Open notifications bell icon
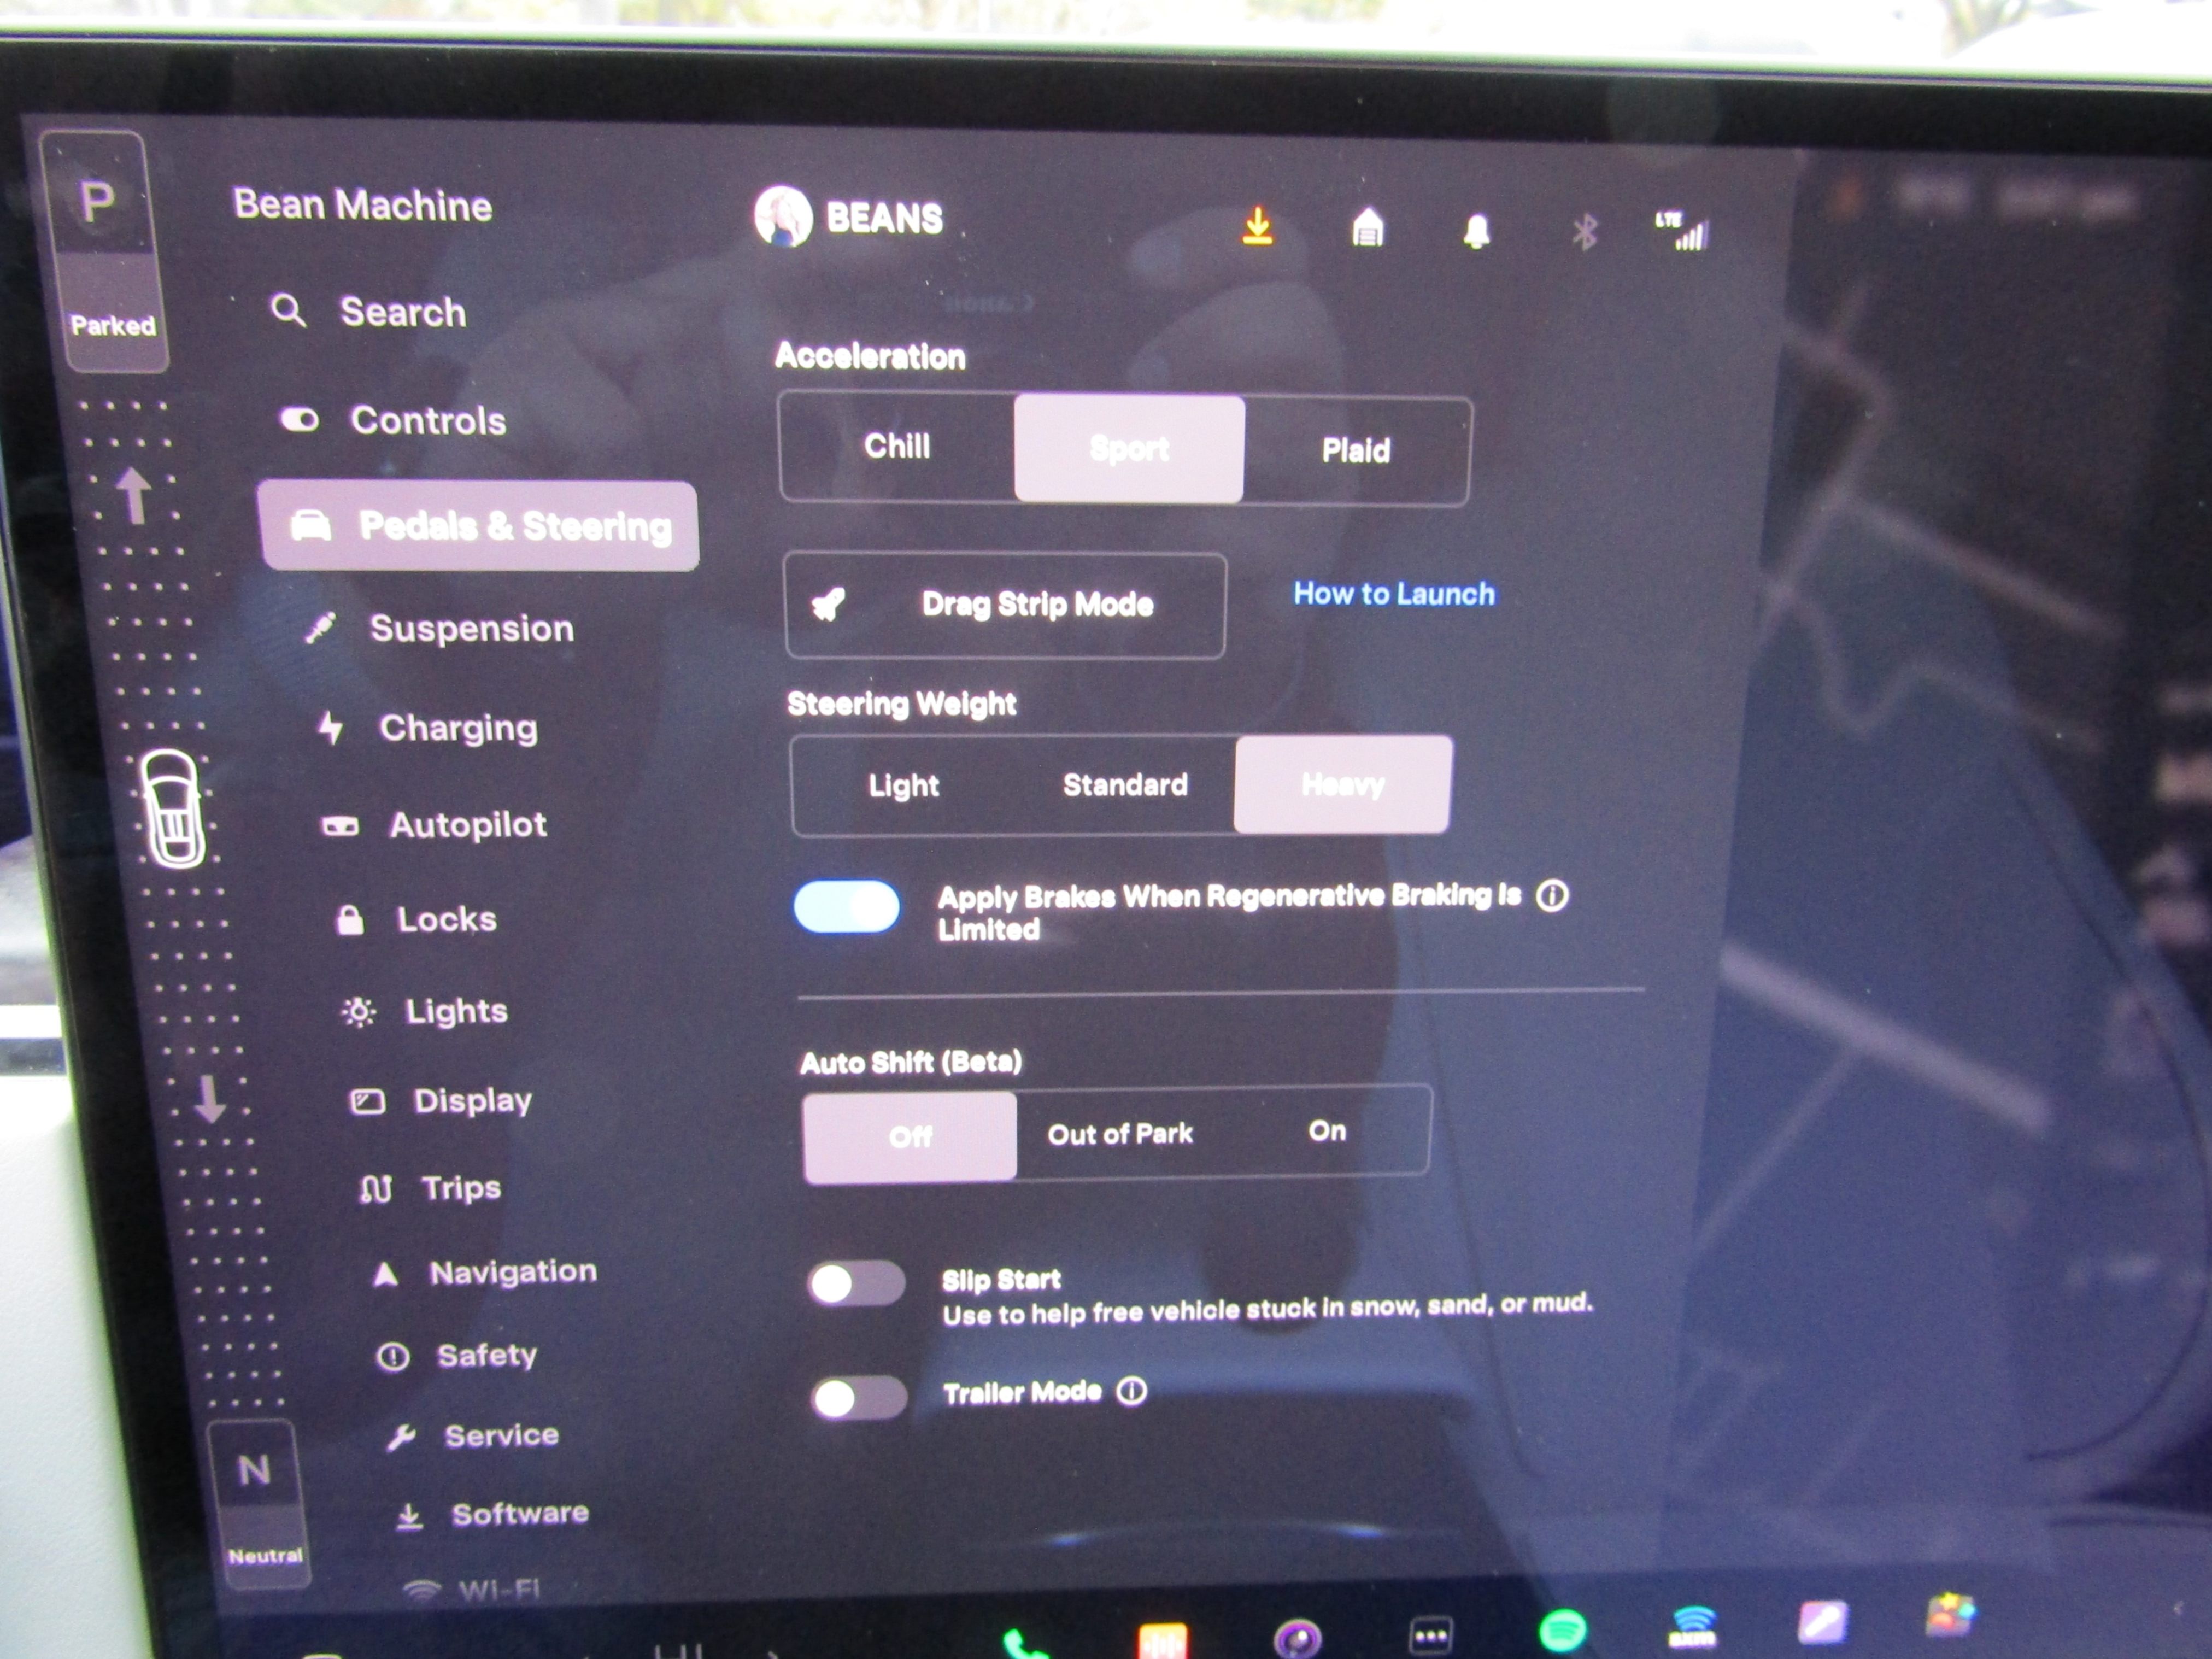This screenshot has width=2212, height=1659. pos(1476,231)
